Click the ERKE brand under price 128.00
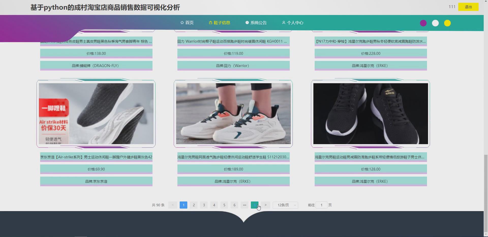Screen dimensions: 488x237 (371, 181)
